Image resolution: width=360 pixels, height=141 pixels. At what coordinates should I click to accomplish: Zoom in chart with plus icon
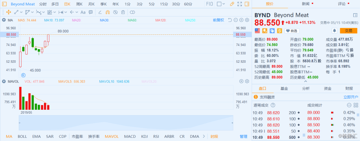[241, 20]
